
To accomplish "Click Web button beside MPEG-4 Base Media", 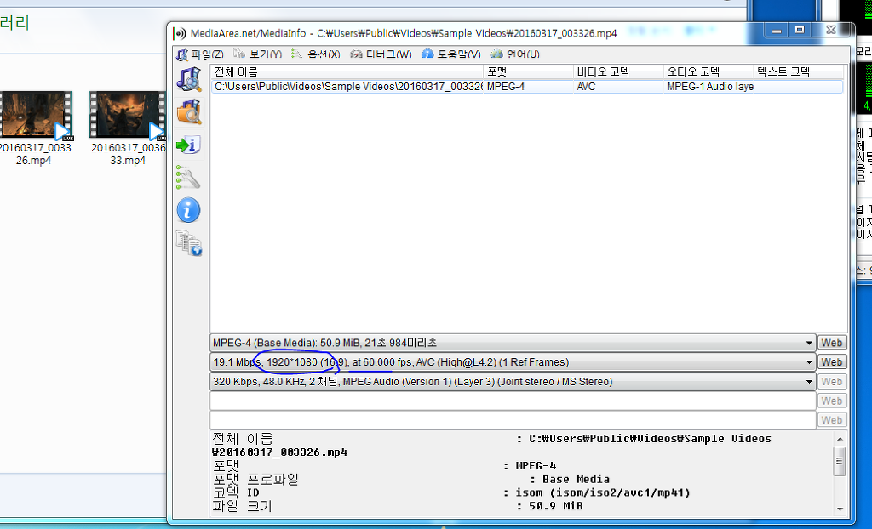I will [832, 343].
